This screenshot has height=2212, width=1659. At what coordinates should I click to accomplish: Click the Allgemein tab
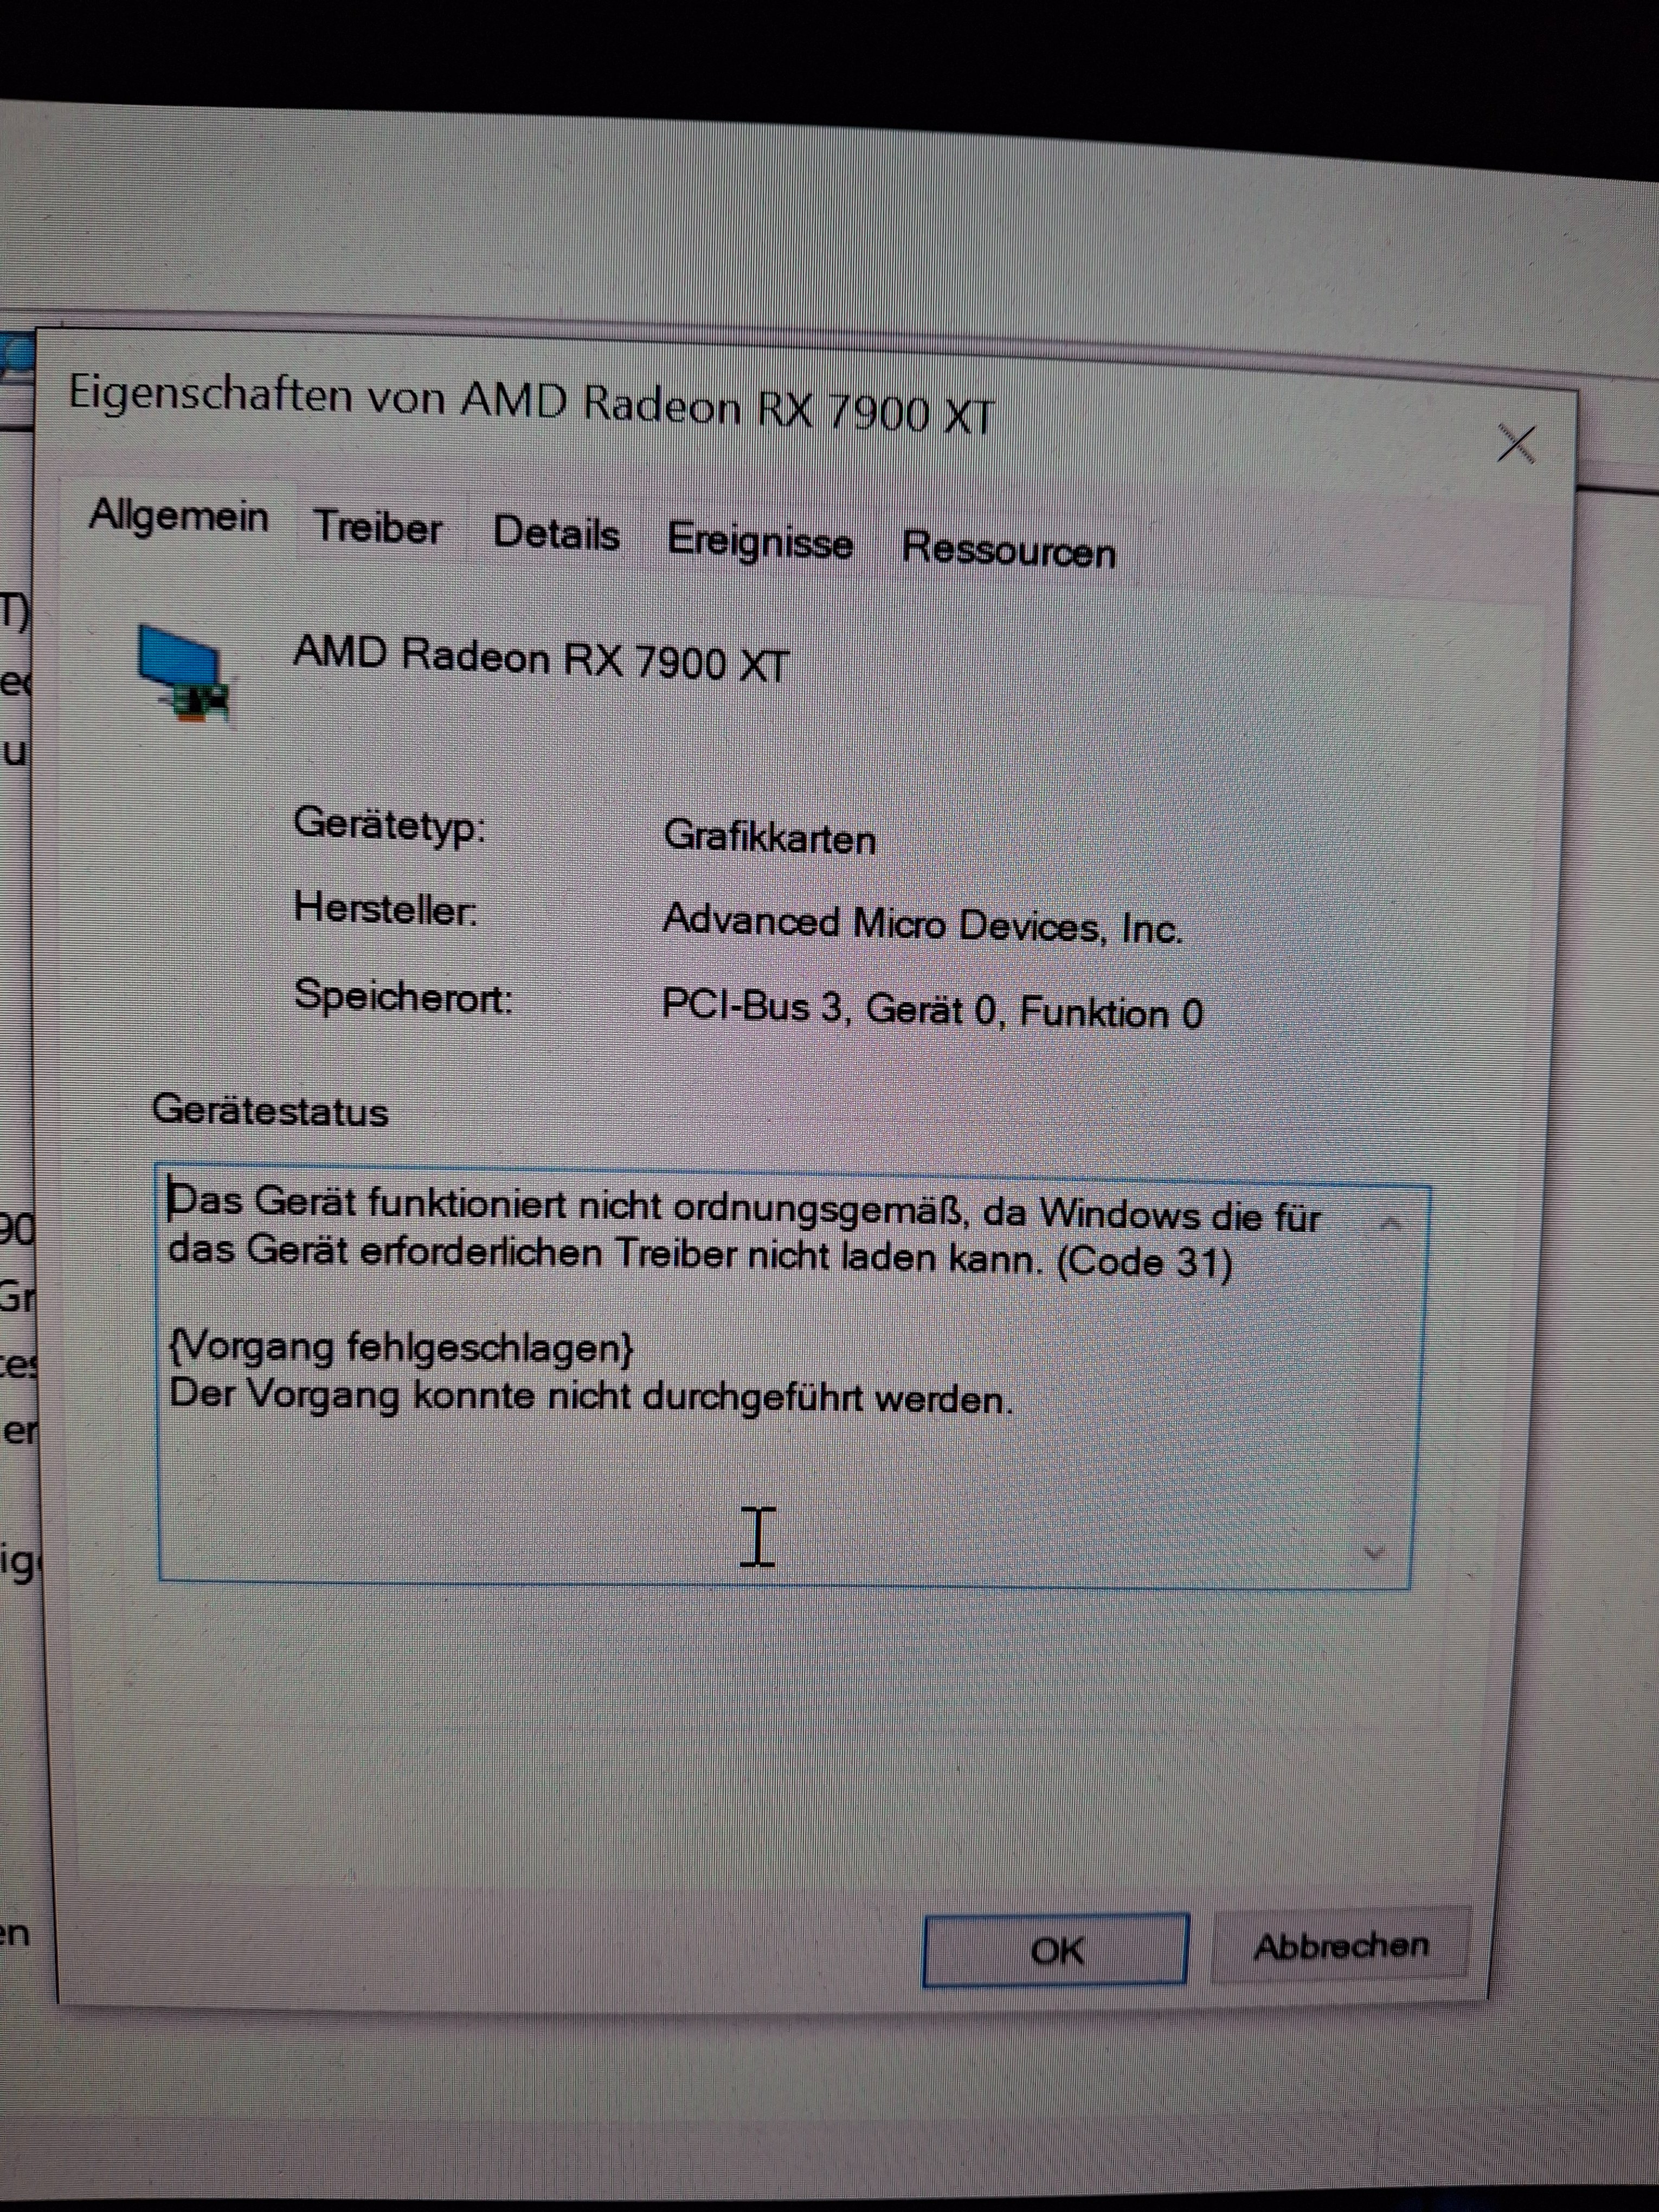pyautogui.click(x=179, y=516)
